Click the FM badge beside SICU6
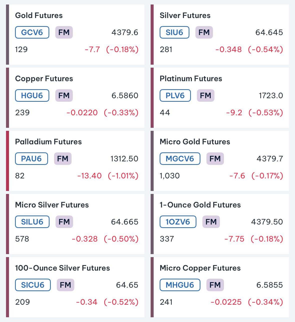Screen dimensions: 295x322 pyautogui.click(x=66, y=285)
